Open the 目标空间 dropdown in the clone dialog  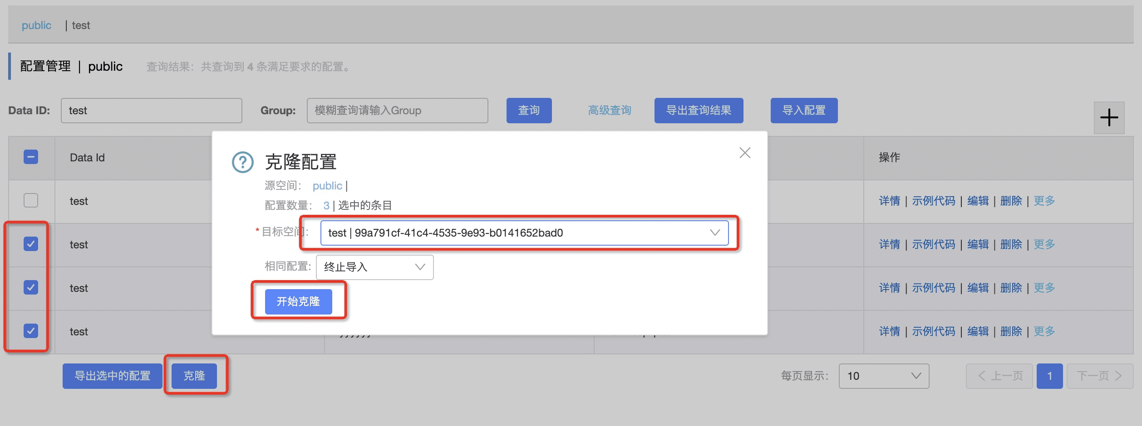(524, 232)
